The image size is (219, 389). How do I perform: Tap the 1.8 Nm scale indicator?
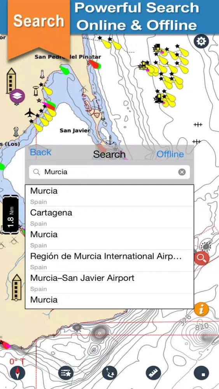pos(11,215)
